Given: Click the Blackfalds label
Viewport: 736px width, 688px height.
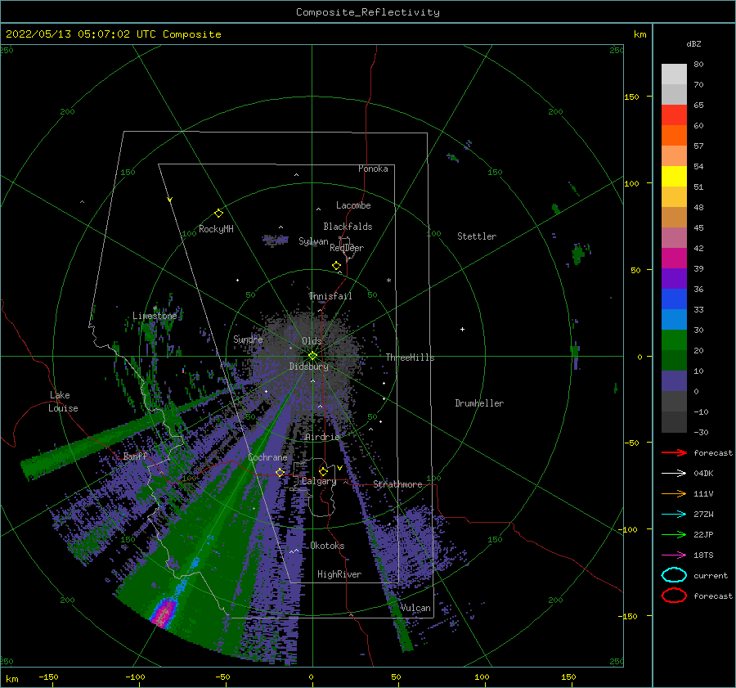Looking at the screenshot, I should (348, 227).
